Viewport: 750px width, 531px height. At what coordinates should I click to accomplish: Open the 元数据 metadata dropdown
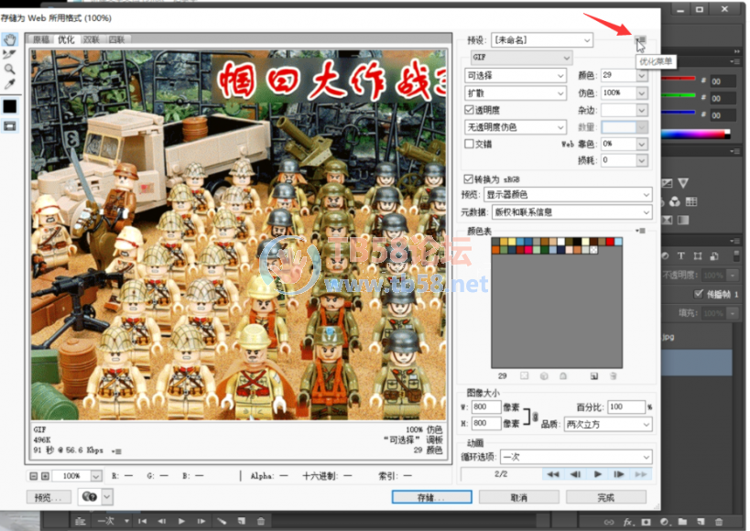coord(571,212)
